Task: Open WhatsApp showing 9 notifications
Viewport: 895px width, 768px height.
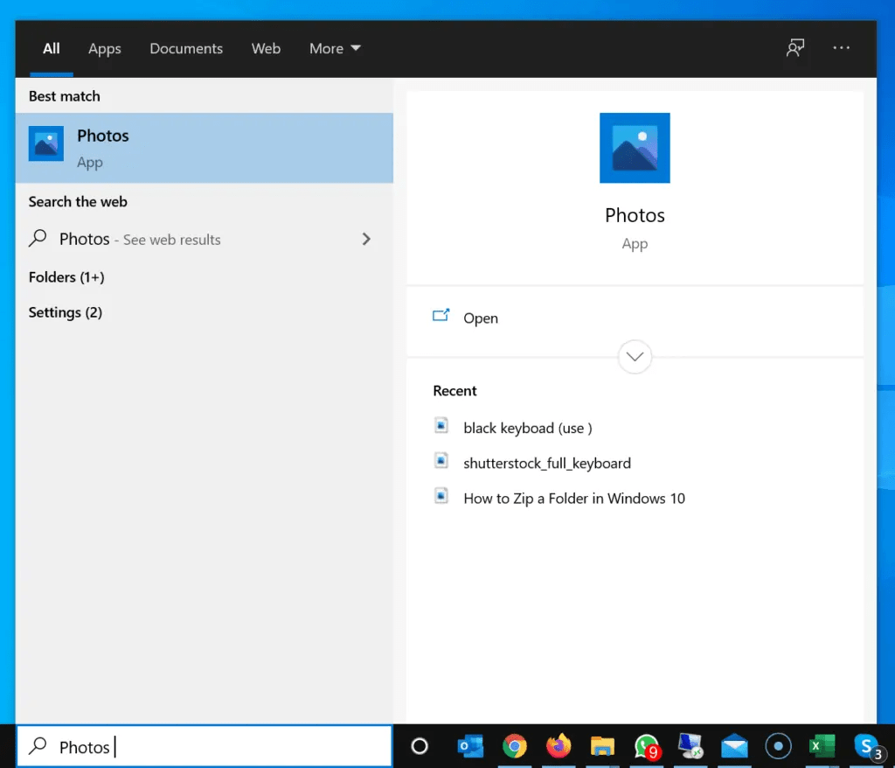Action: 647,746
